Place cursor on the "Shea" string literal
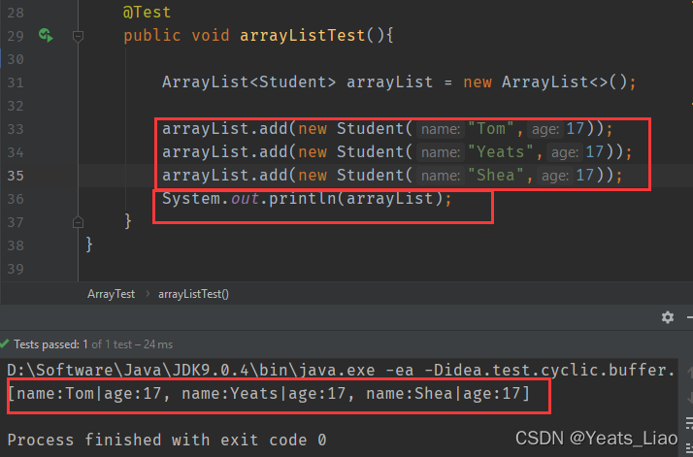693x457 pixels. click(x=495, y=175)
